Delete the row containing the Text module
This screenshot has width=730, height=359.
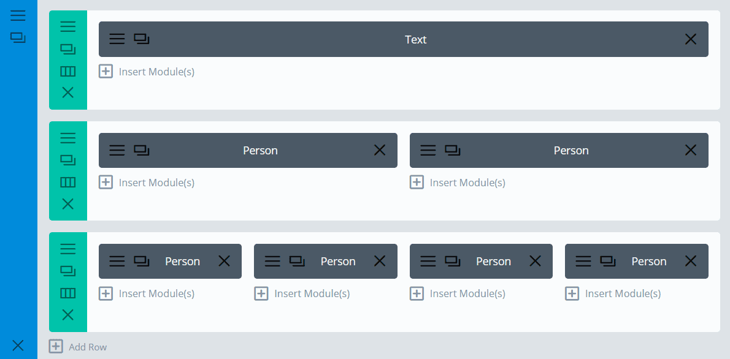tap(67, 93)
